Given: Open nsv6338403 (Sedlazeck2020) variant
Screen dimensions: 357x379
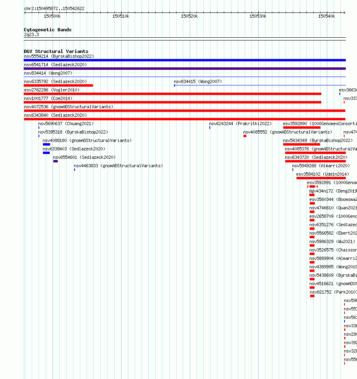Looking at the screenshot, I should [74, 149].
